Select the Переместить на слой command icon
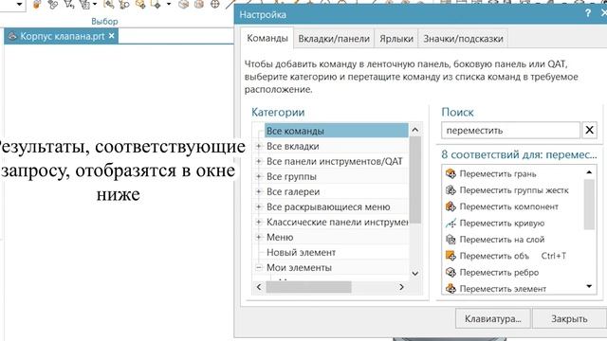Viewport: 607px width, 341px height. [x=451, y=240]
